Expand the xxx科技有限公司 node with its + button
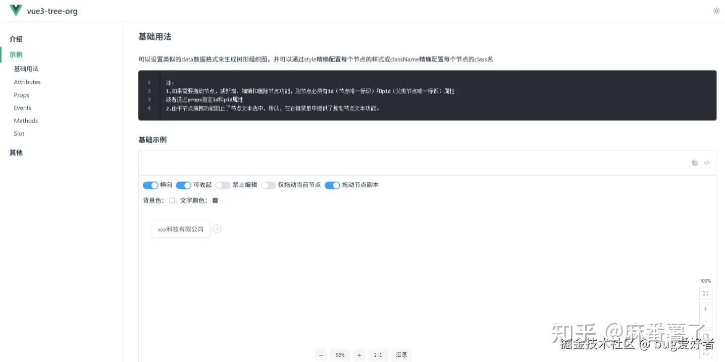This screenshot has height=362, width=725. tap(217, 228)
